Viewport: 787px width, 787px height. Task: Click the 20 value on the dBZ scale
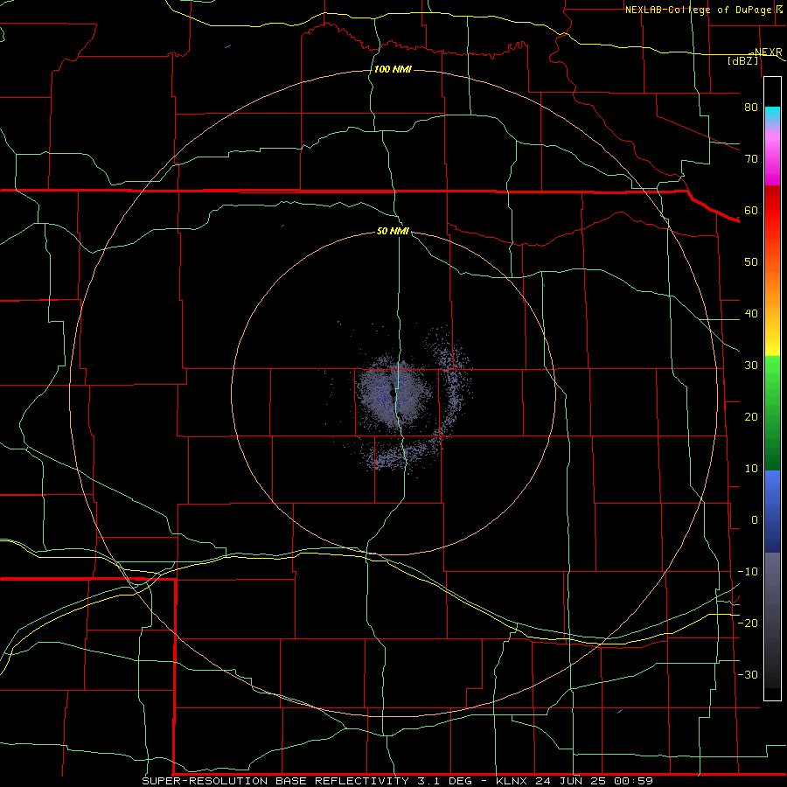(751, 417)
